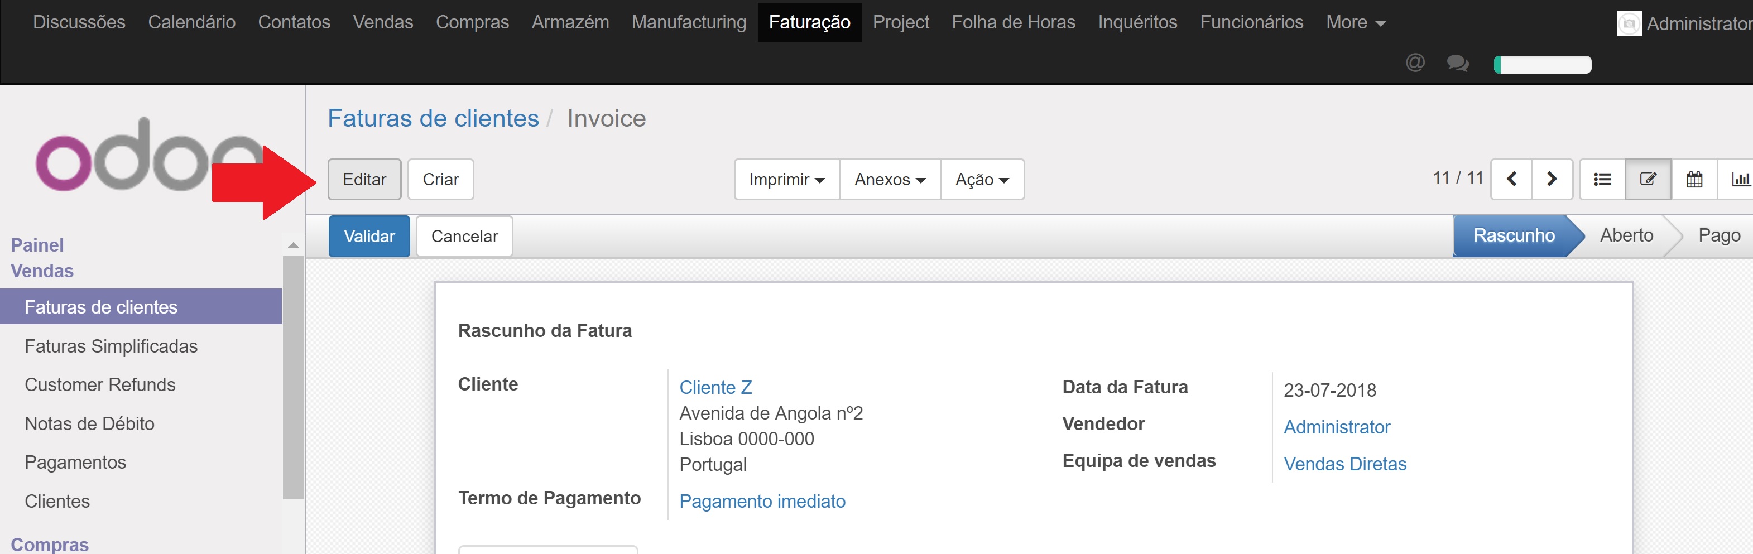Expand the Anexos dropdown

890,180
